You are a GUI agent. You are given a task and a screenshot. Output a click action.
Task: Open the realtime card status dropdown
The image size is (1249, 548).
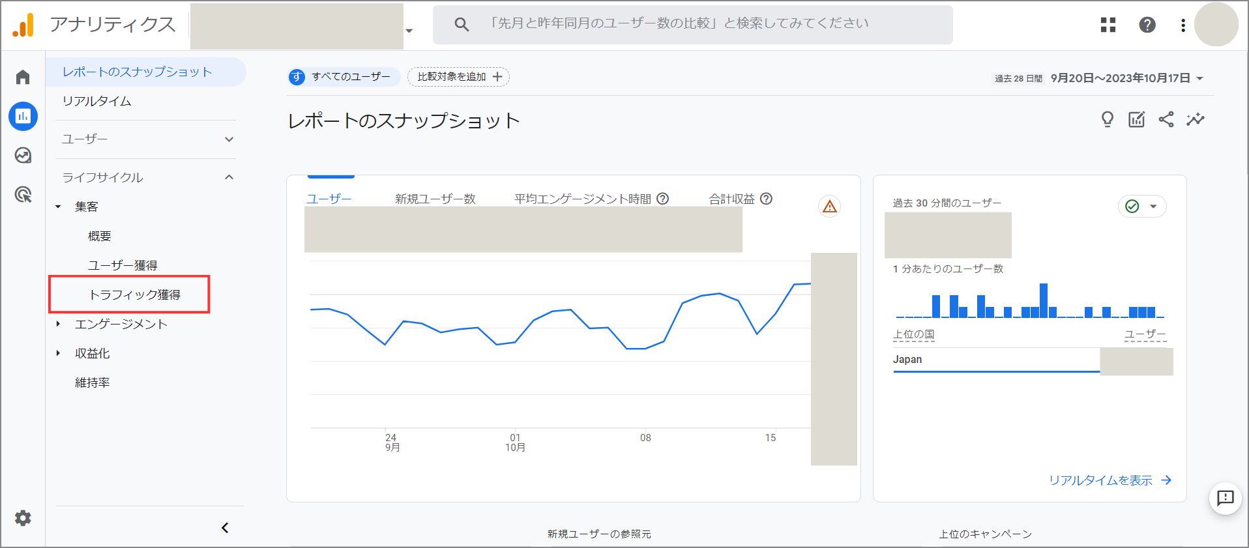tap(1142, 207)
